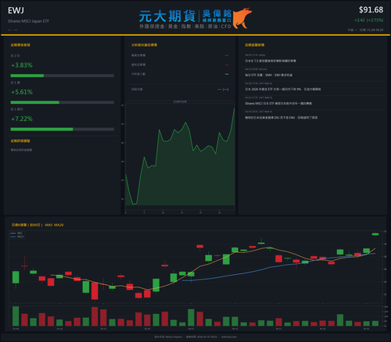
Task: Click the Yahoo Finance data source footer text
Action: click(168, 337)
